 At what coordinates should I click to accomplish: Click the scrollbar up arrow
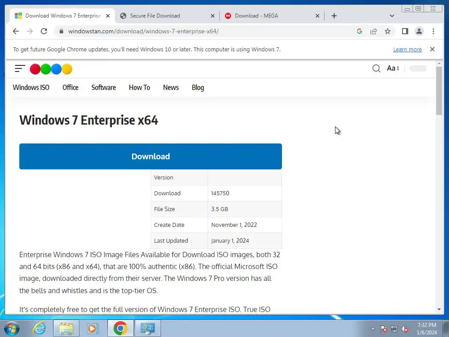pyautogui.click(x=439, y=63)
